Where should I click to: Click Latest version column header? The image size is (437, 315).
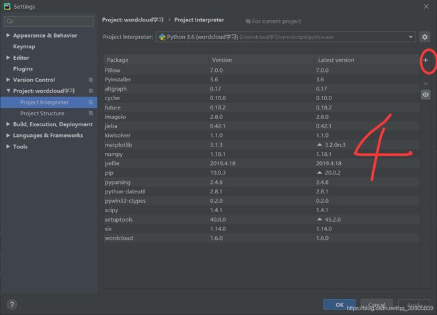pyautogui.click(x=367, y=60)
